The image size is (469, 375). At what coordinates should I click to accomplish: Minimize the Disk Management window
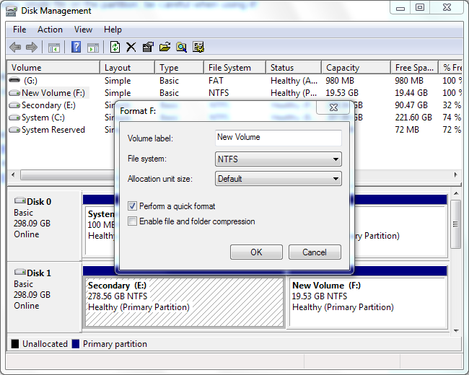400,8
